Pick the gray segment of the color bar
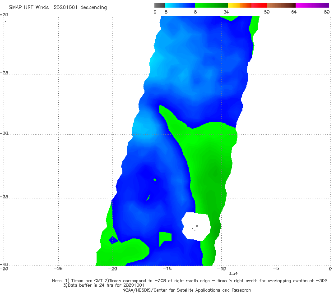Screen dimensions: 334x293 click(x=160, y=5)
